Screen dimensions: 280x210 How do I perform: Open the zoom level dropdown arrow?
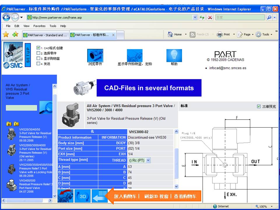pos(272,206)
